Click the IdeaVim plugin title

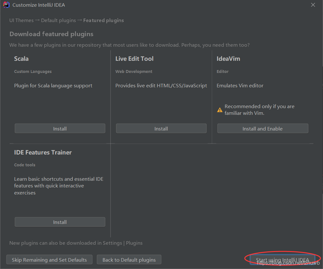[228, 59]
